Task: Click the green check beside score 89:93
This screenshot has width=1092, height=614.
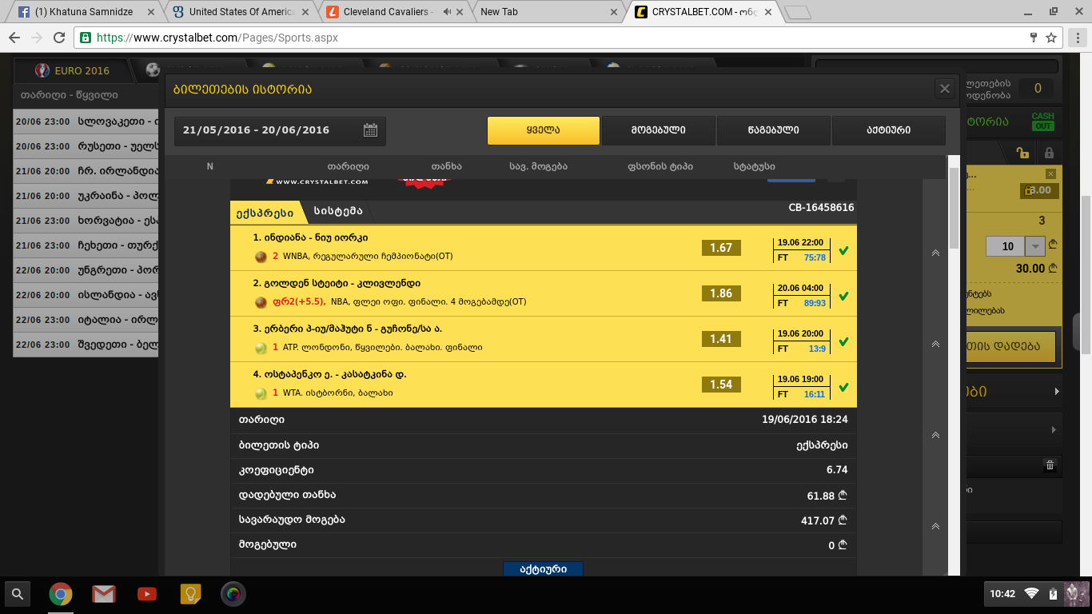Action: pos(843,297)
